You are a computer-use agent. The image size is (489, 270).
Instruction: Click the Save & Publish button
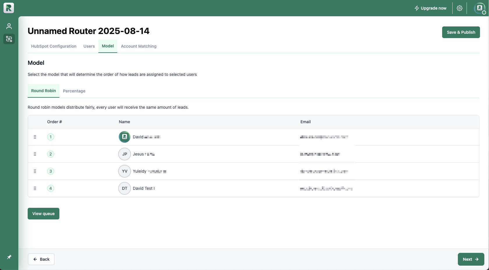click(x=461, y=32)
